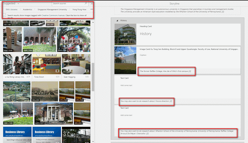Click the Storyline pane title
Screen dimensions: 248x143
(174, 3)
